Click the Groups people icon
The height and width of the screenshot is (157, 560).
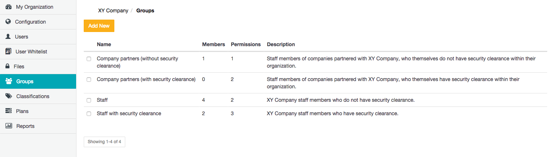(9, 81)
